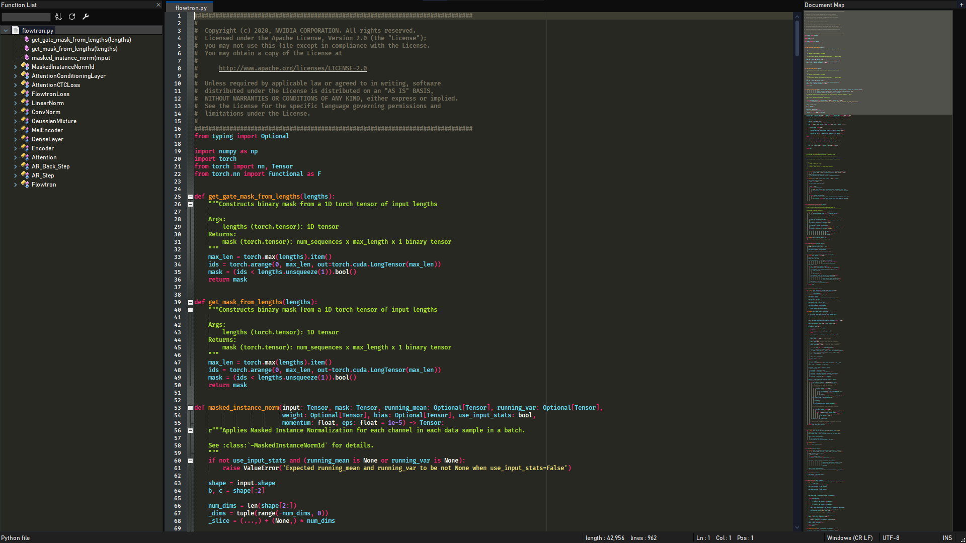Select flowtron.py root label in function list

pyautogui.click(x=38, y=31)
